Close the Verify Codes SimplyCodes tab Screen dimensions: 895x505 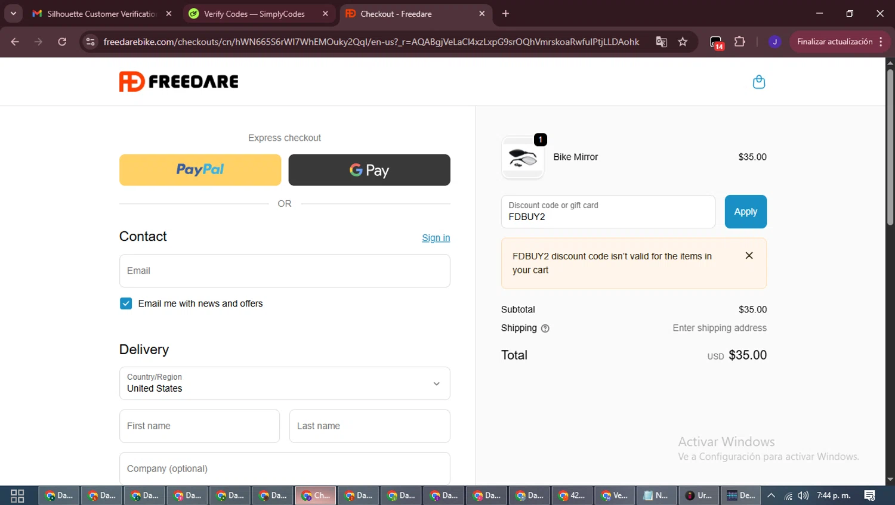pos(325,14)
